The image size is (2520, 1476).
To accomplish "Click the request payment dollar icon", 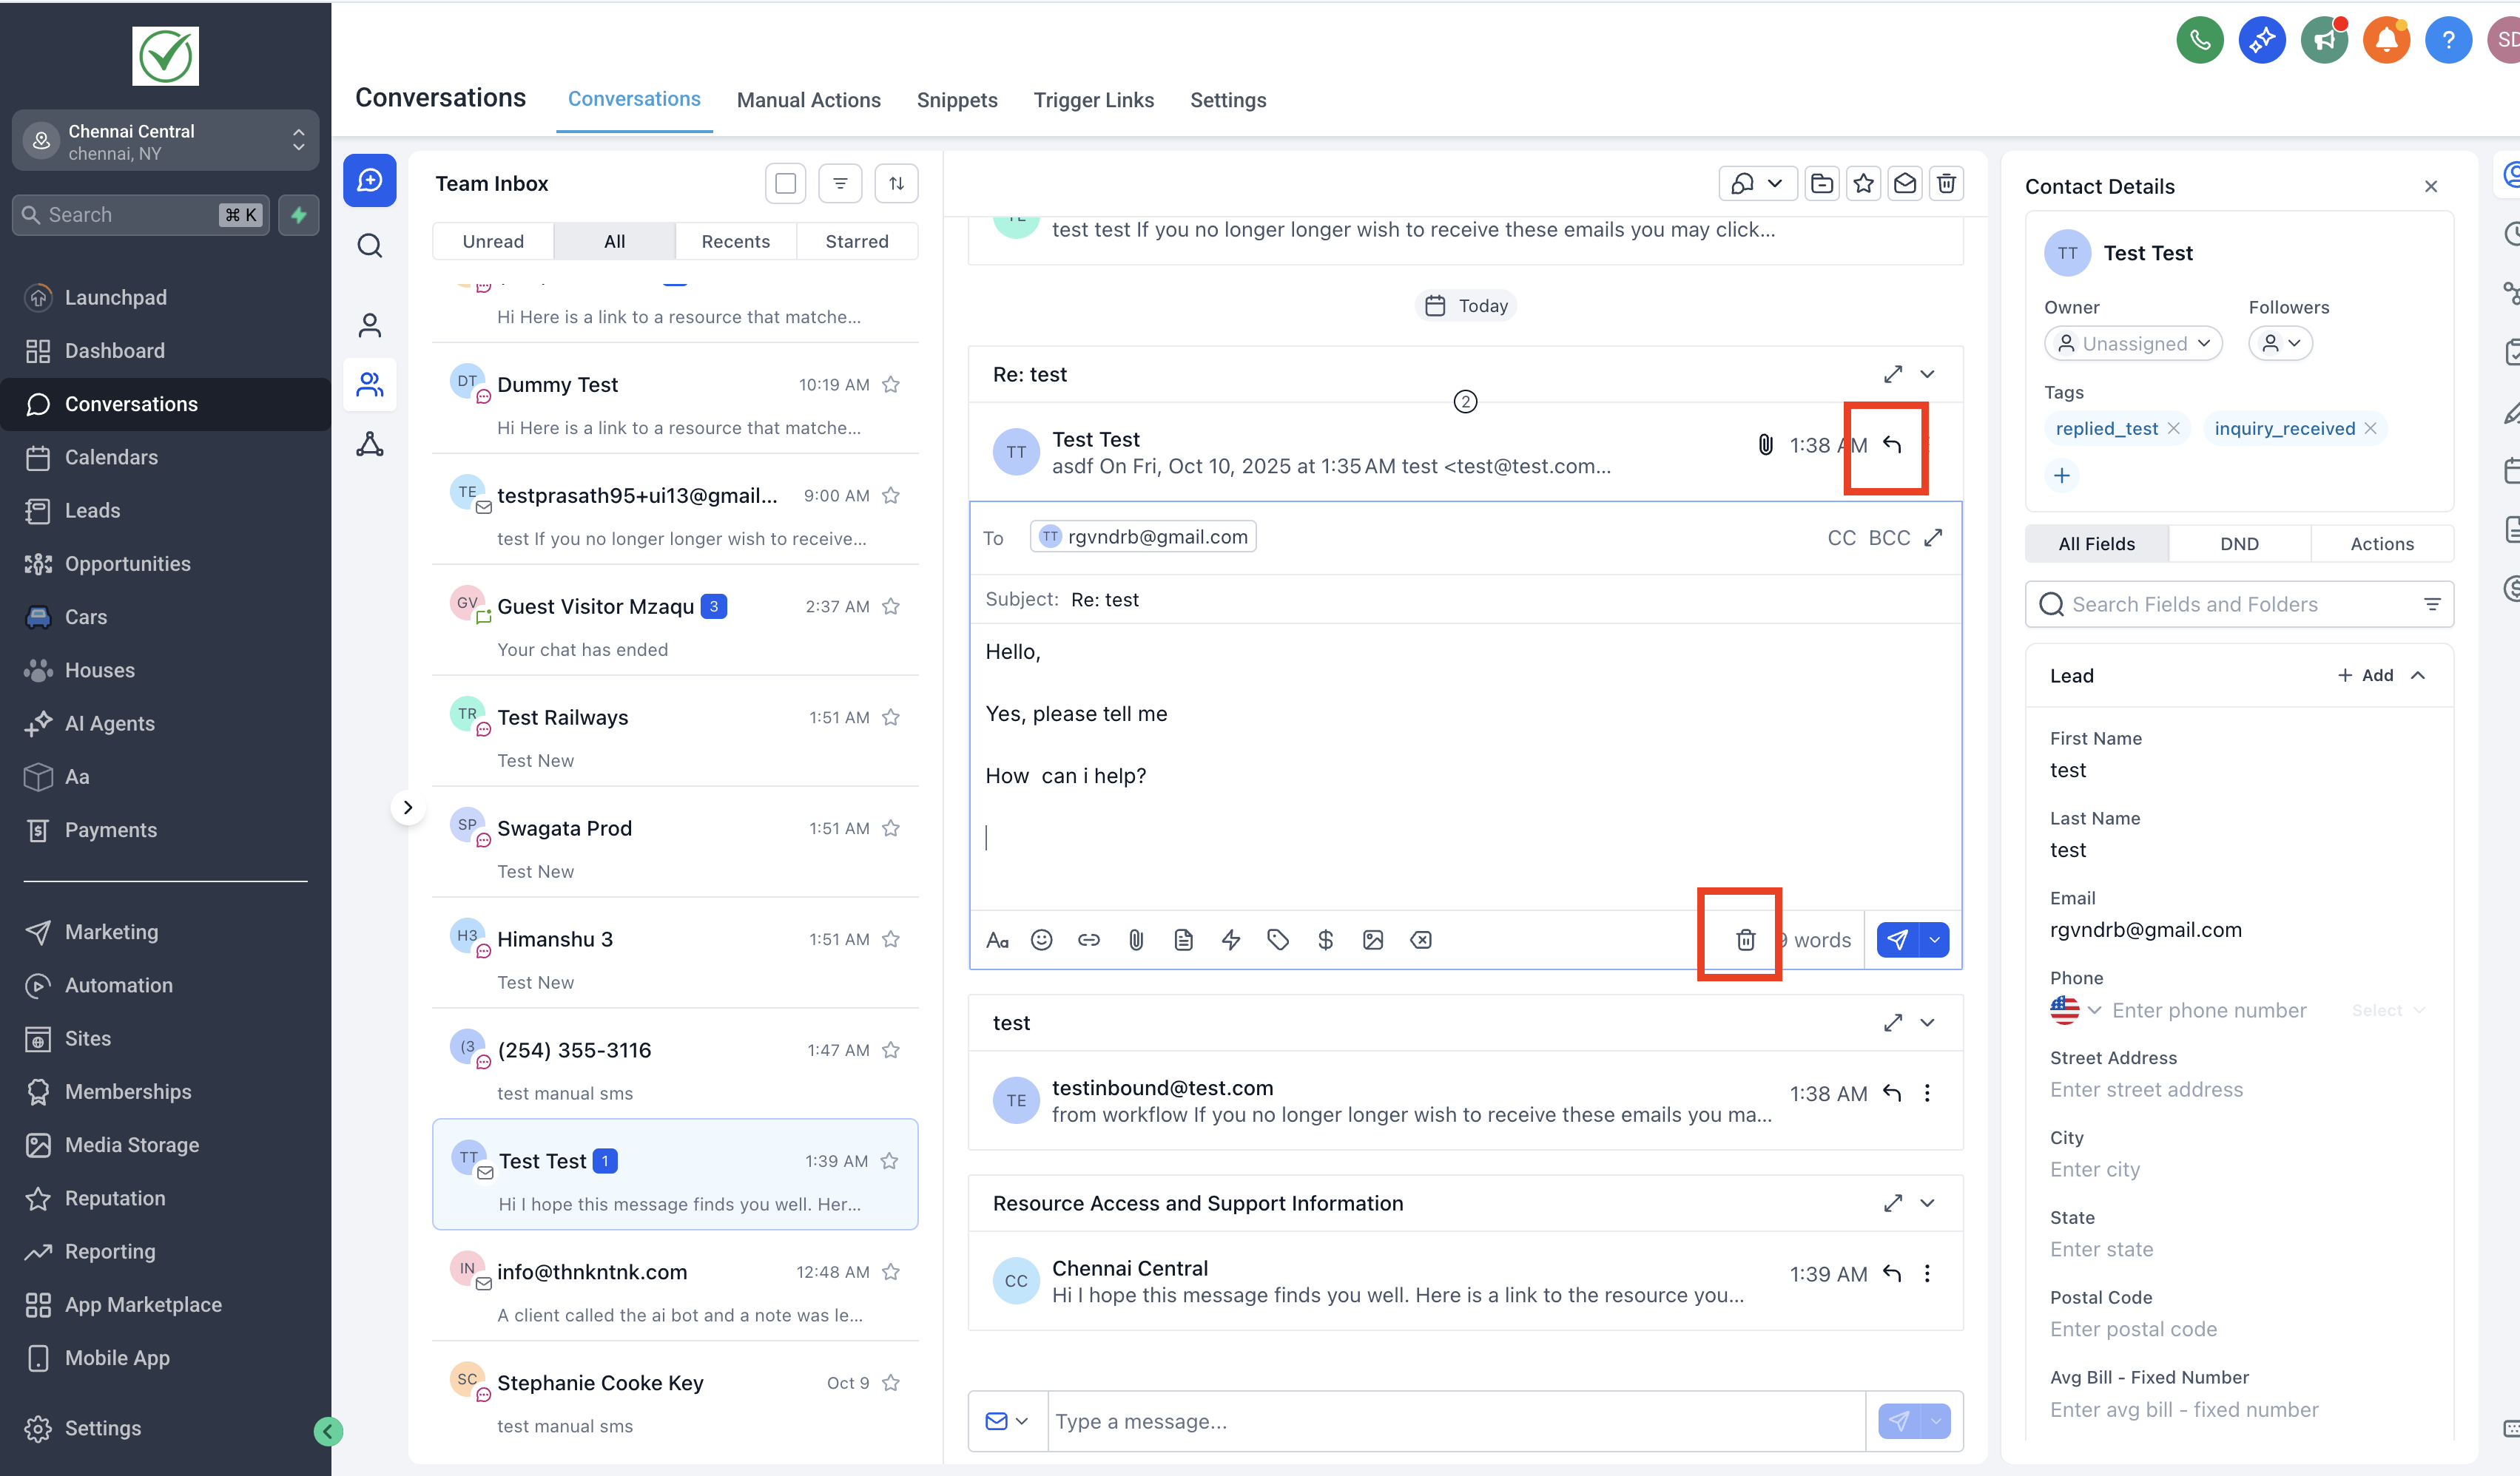I will coord(1325,939).
